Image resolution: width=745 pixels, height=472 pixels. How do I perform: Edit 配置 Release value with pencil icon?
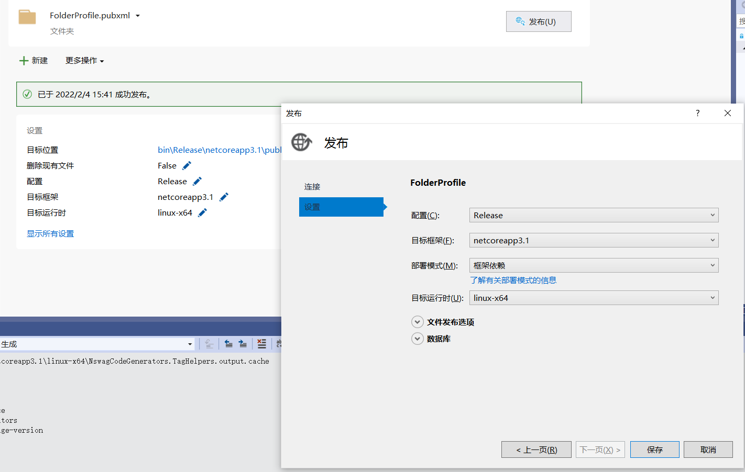pos(197,181)
